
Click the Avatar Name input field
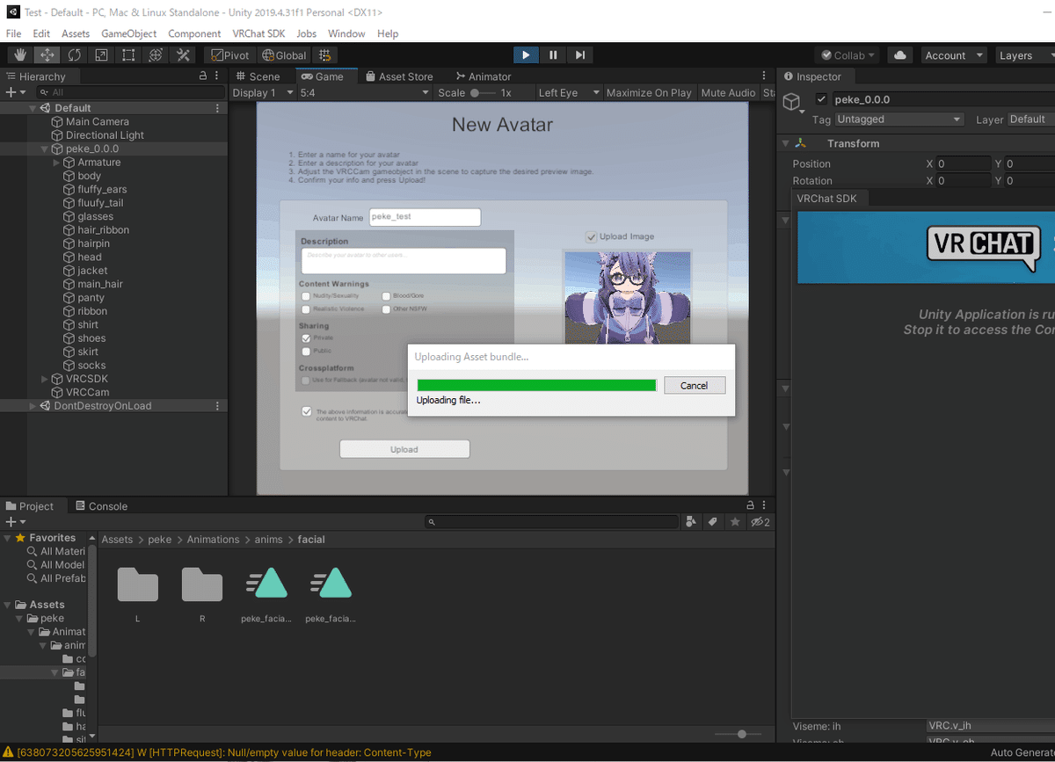click(425, 216)
